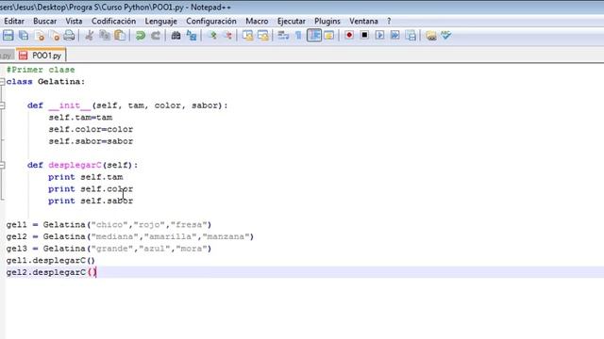Click the "manzana" string in gel2 line
The width and height of the screenshot is (604, 339).
click(x=226, y=236)
